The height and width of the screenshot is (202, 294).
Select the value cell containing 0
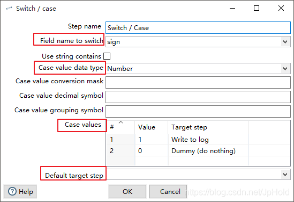152,150
